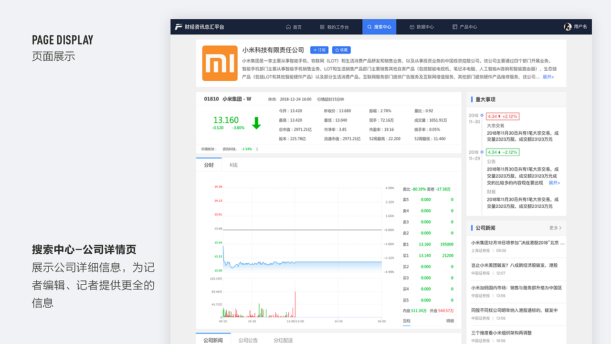Screen dimensions: 611x344
Task: Open news headline 岂止小米美团破发
Action: click(x=515, y=265)
